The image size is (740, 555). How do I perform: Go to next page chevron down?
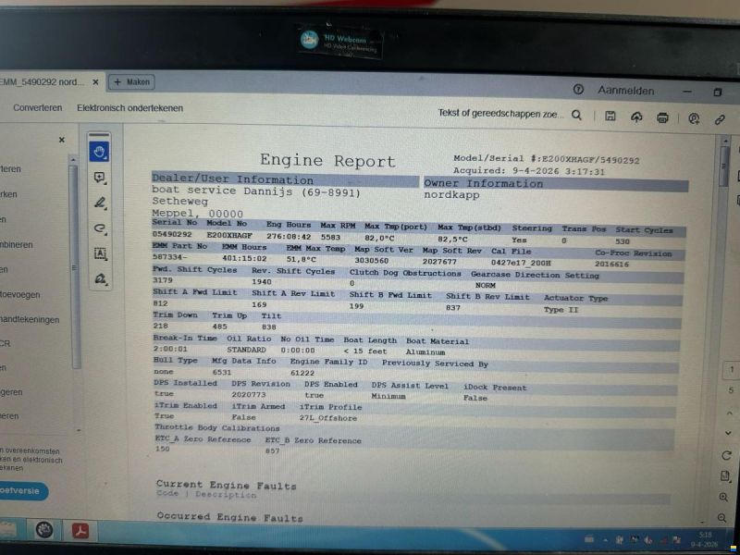point(728,433)
